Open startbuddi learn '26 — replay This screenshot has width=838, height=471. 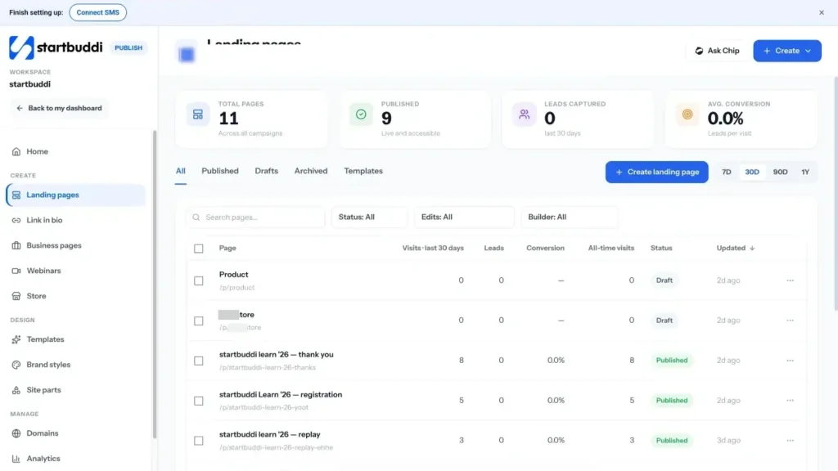[x=270, y=435]
